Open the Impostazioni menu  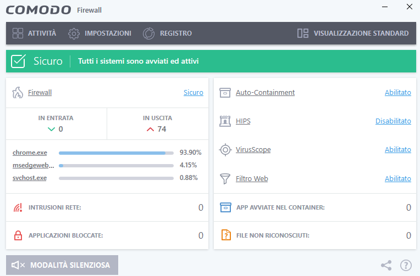pos(100,33)
